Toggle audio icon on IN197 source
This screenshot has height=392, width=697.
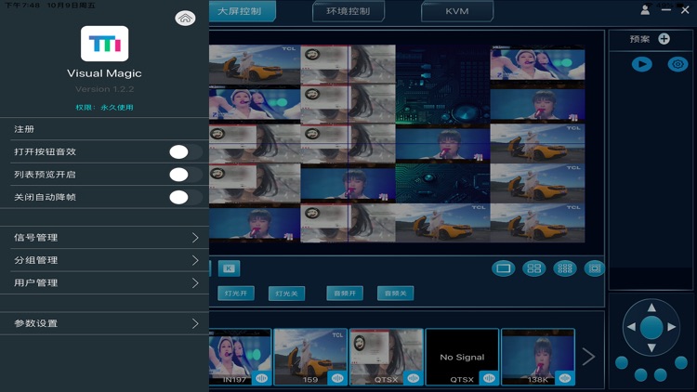261,378
